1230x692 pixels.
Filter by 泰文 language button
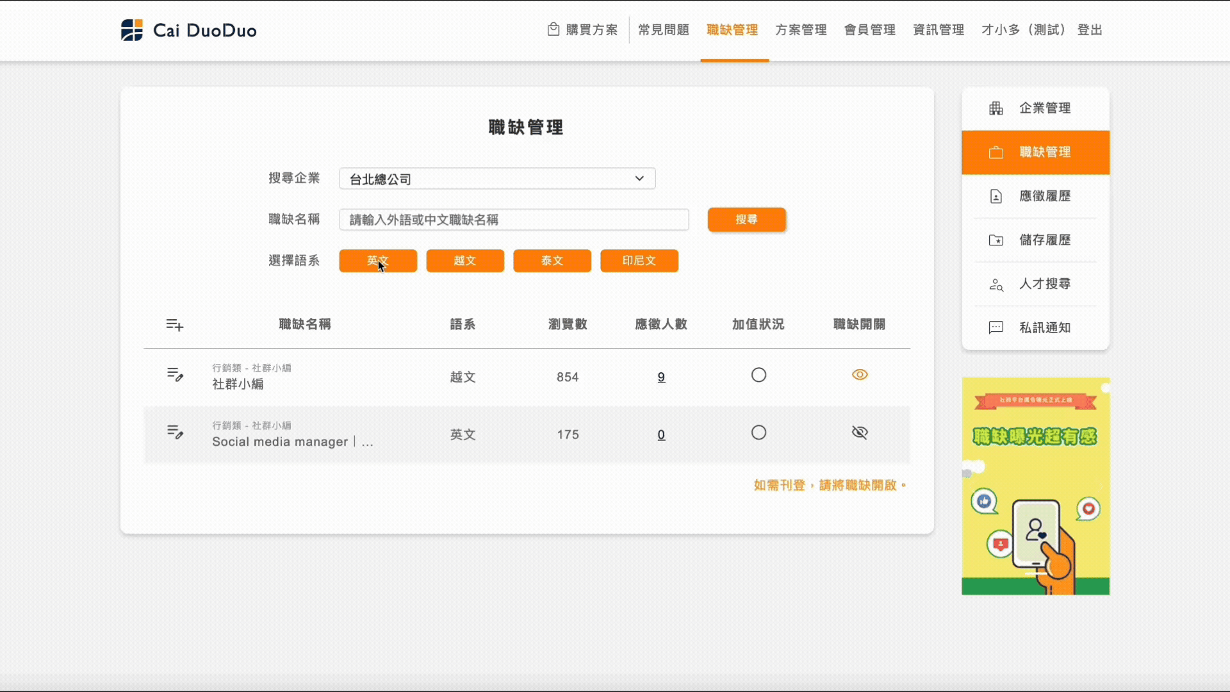point(552,261)
